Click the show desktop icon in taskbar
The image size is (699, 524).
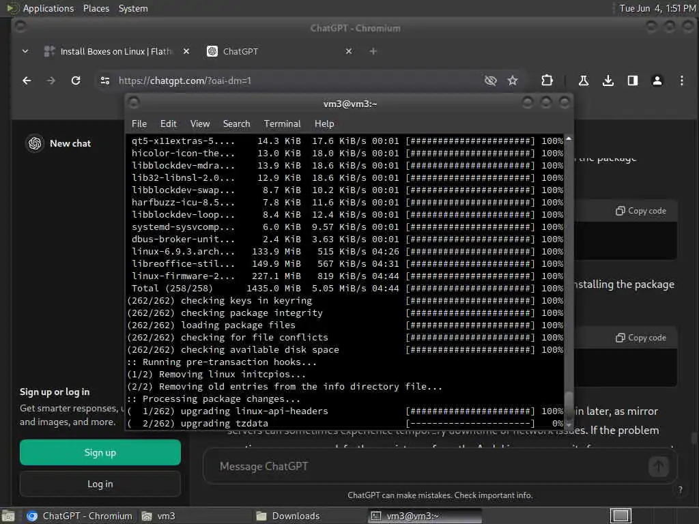(x=8, y=516)
